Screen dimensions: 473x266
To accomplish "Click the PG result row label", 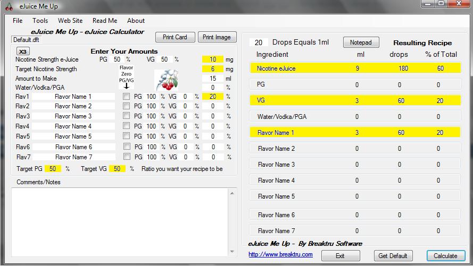I will pyautogui.click(x=261, y=84).
